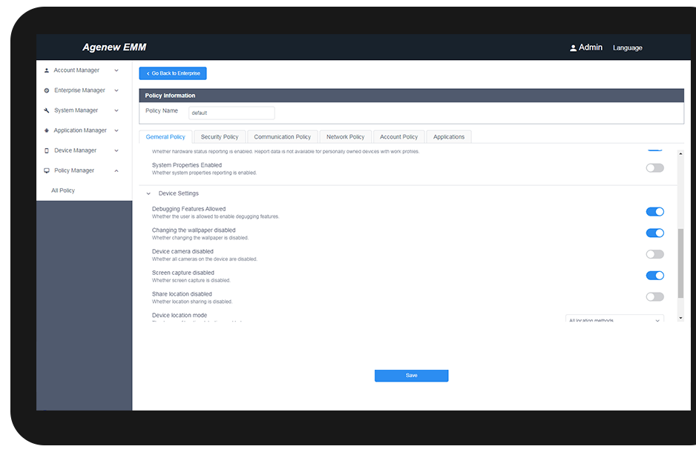Viewport: 696px width, 452px height.
Task: Click the Screen capture disabled label
Action: point(183,273)
